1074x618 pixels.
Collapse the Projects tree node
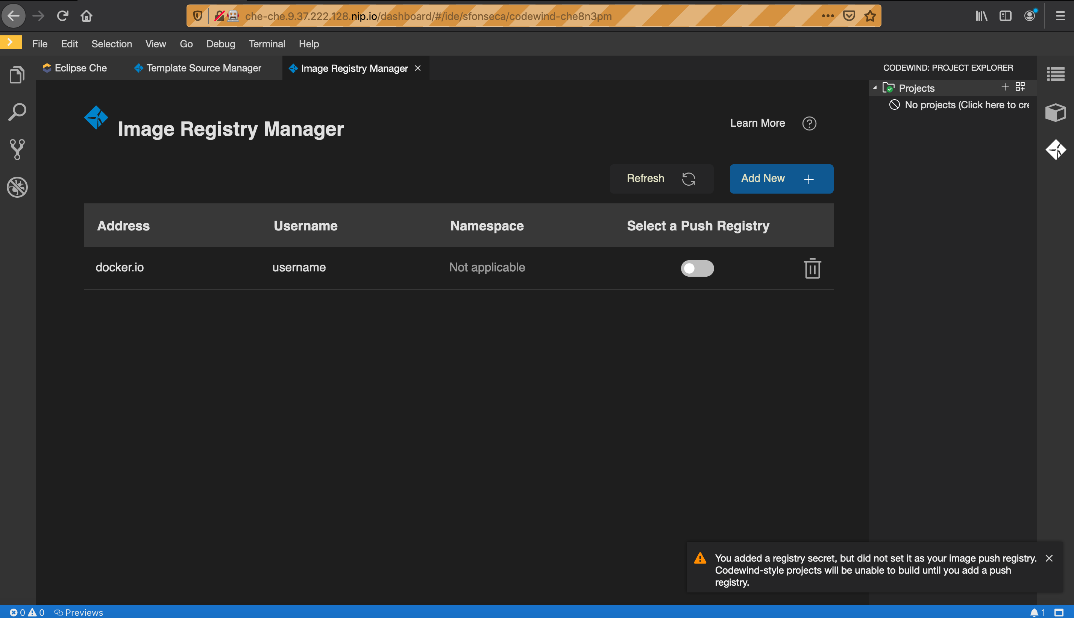(875, 88)
